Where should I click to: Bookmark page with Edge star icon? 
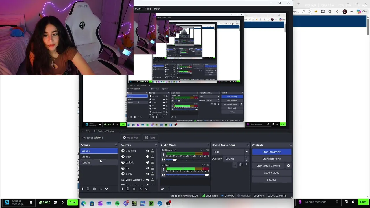click(309, 12)
